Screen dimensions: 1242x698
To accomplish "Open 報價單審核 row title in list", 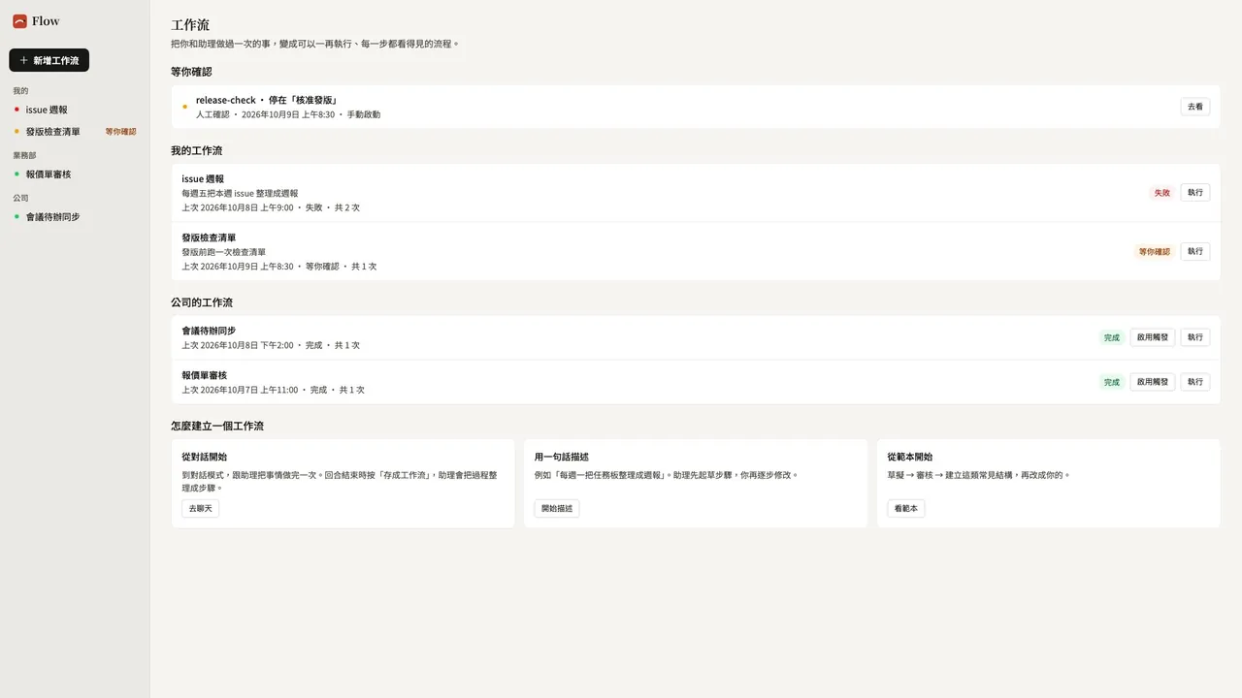I will tap(204, 375).
